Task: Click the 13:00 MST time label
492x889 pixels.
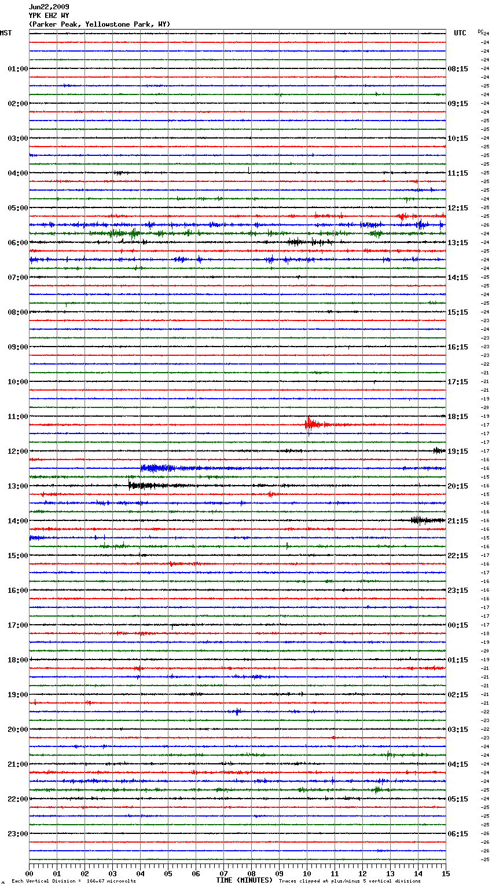Action: coord(18,486)
